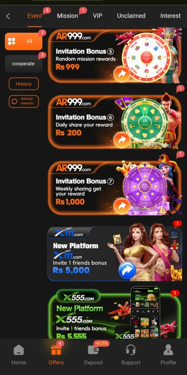Select the cooperate category filter

tap(24, 64)
